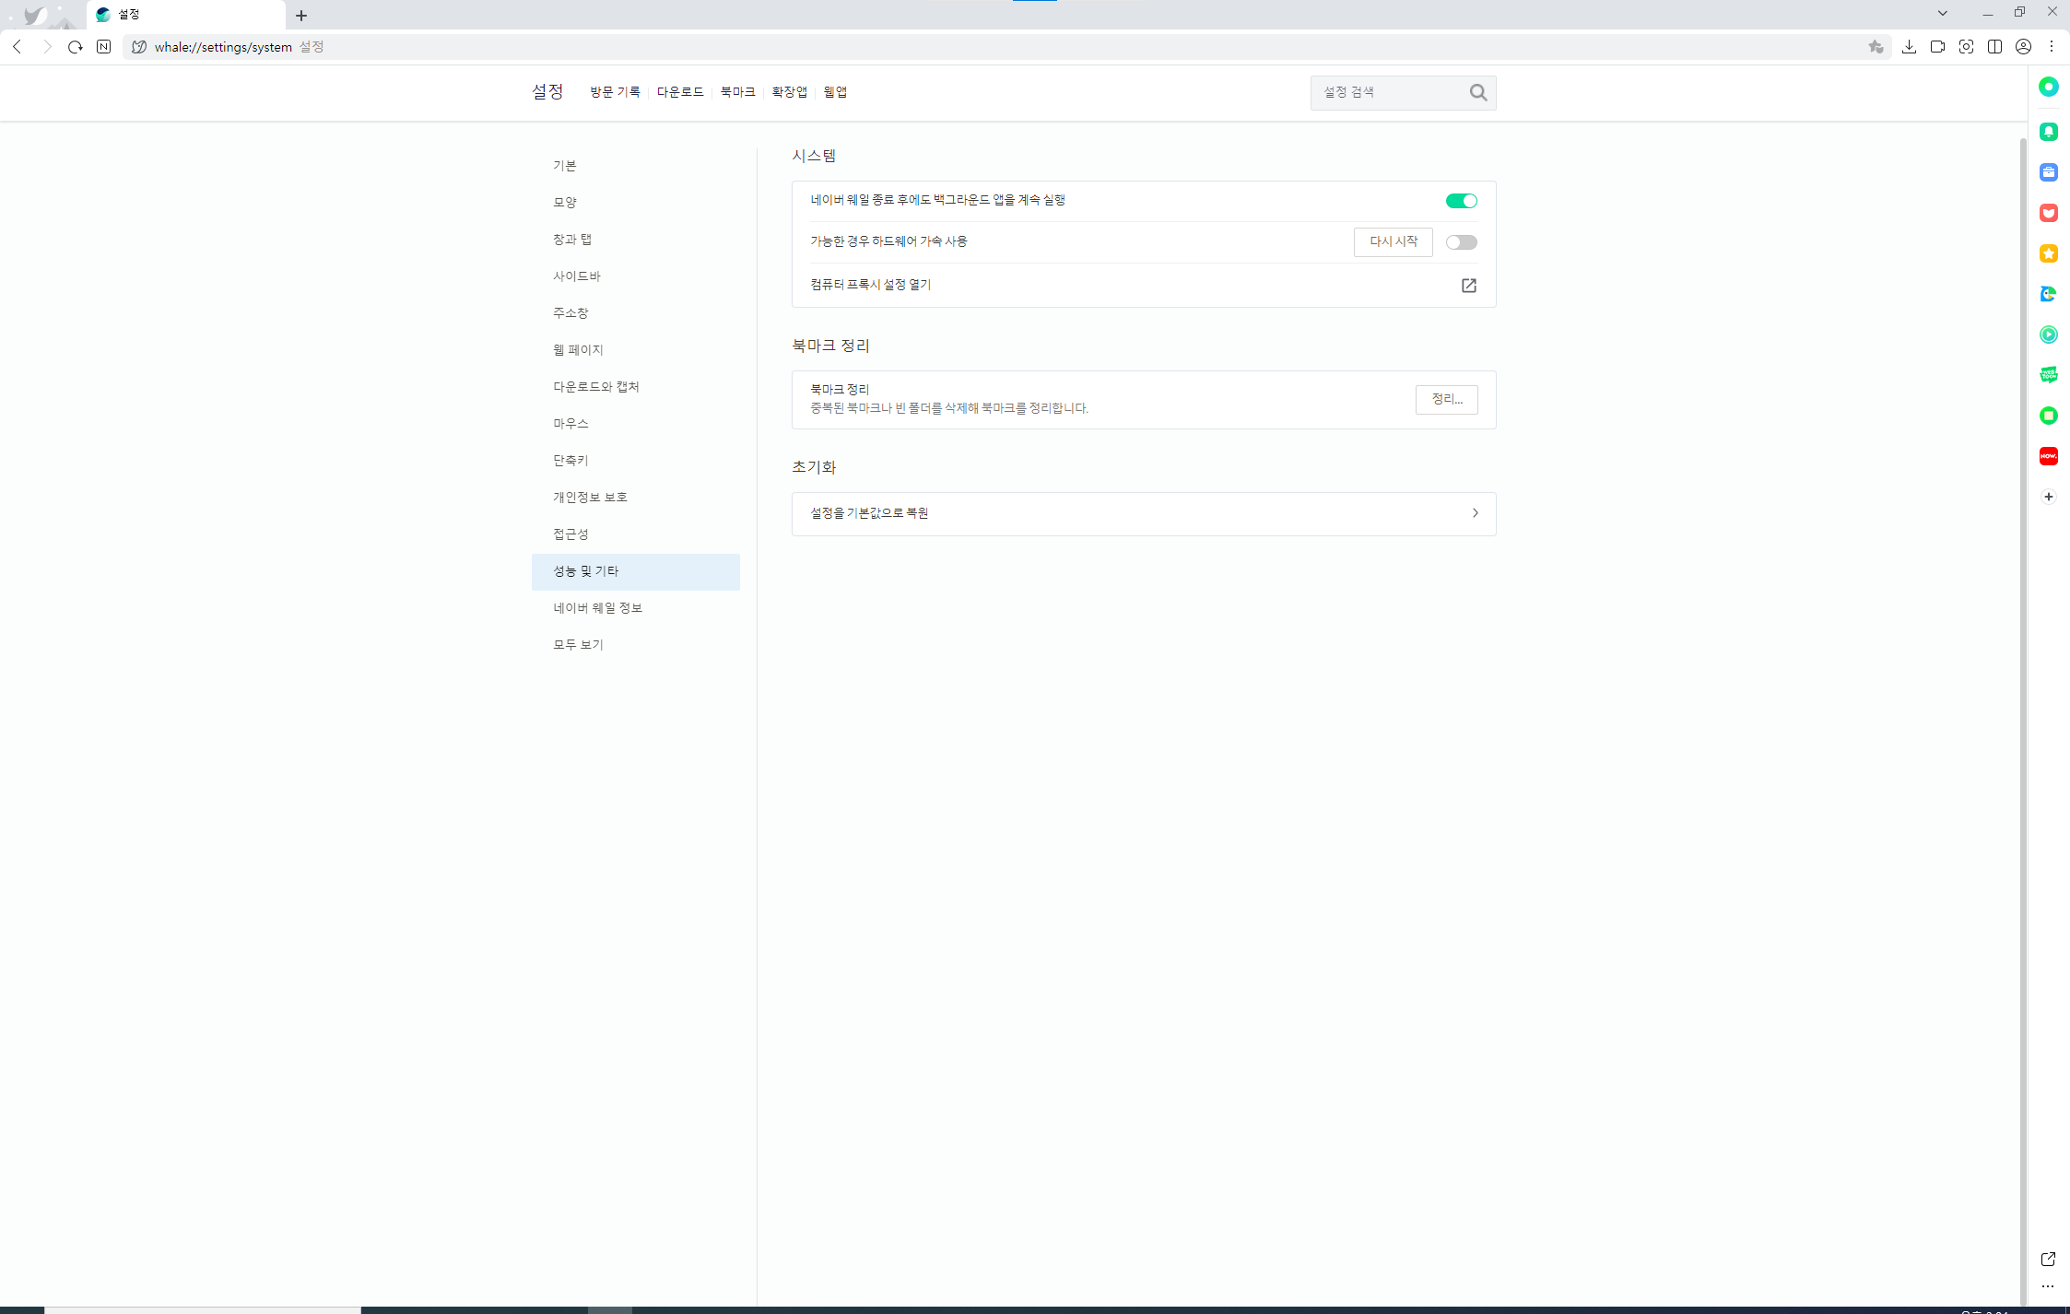This screenshot has width=2070, height=1314.
Task: Open the browser three-dot main menu
Action: coord(2052,47)
